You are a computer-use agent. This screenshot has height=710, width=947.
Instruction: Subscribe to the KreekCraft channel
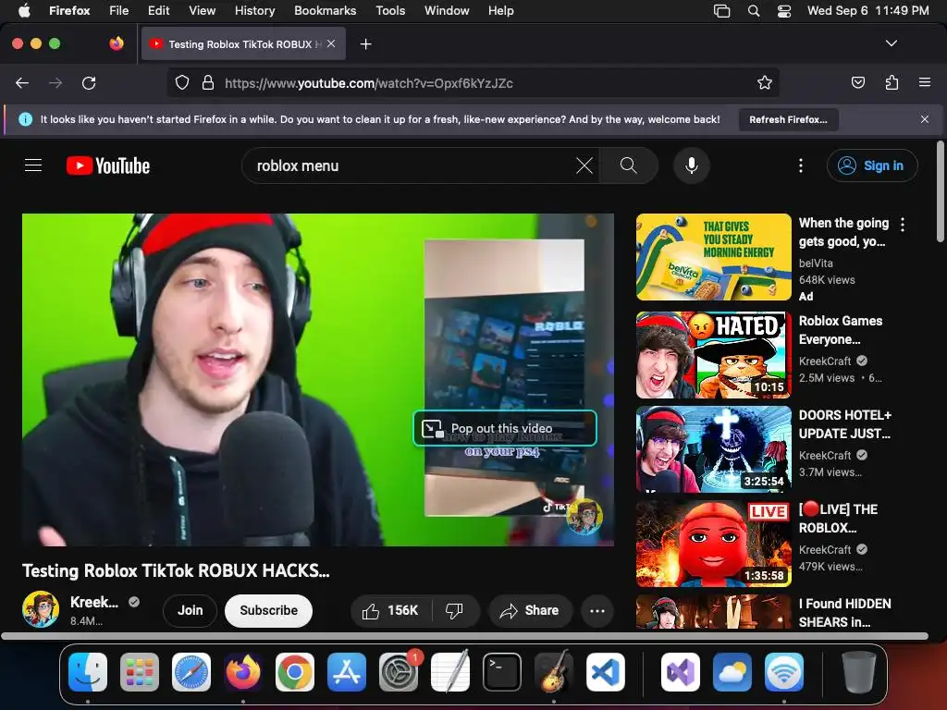[x=268, y=610]
